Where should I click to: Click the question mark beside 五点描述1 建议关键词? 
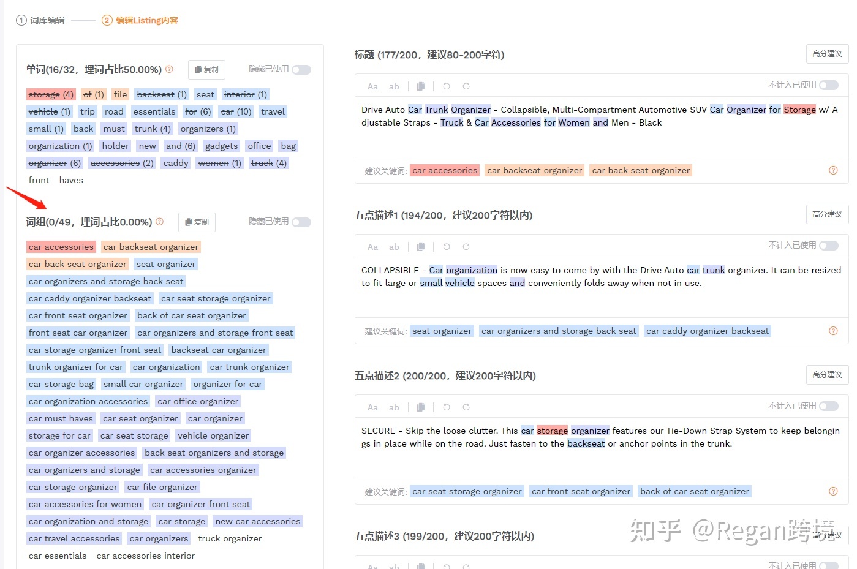(x=833, y=331)
